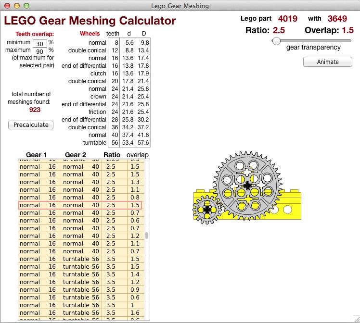Adjust the gear transparency slider handle

click(x=276, y=41)
